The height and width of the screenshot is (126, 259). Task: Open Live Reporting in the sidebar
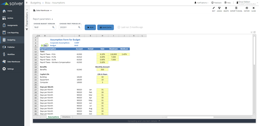(x=12, y=32)
